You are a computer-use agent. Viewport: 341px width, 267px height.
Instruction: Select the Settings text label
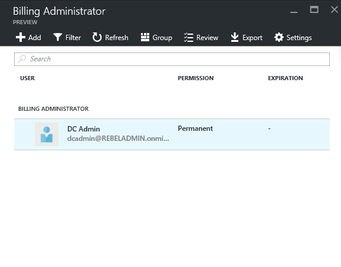point(299,38)
